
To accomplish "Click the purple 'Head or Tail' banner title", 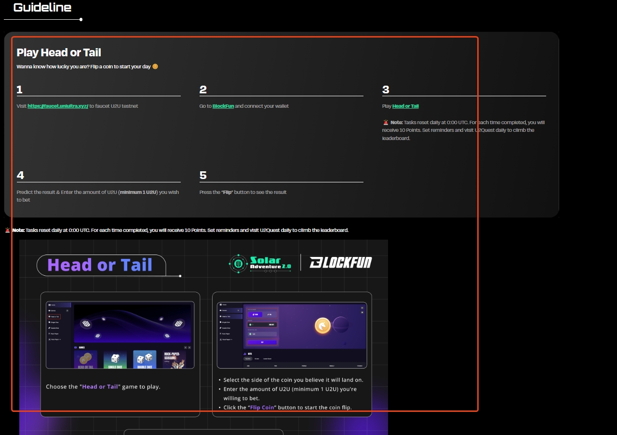I will pyautogui.click(x=100, y=265).
